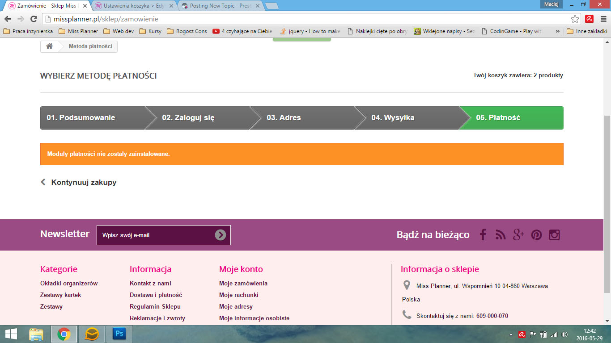Click the Chrome profile button Maciej
This screenshot has width=611, height=343.
[x=551, y=4]
